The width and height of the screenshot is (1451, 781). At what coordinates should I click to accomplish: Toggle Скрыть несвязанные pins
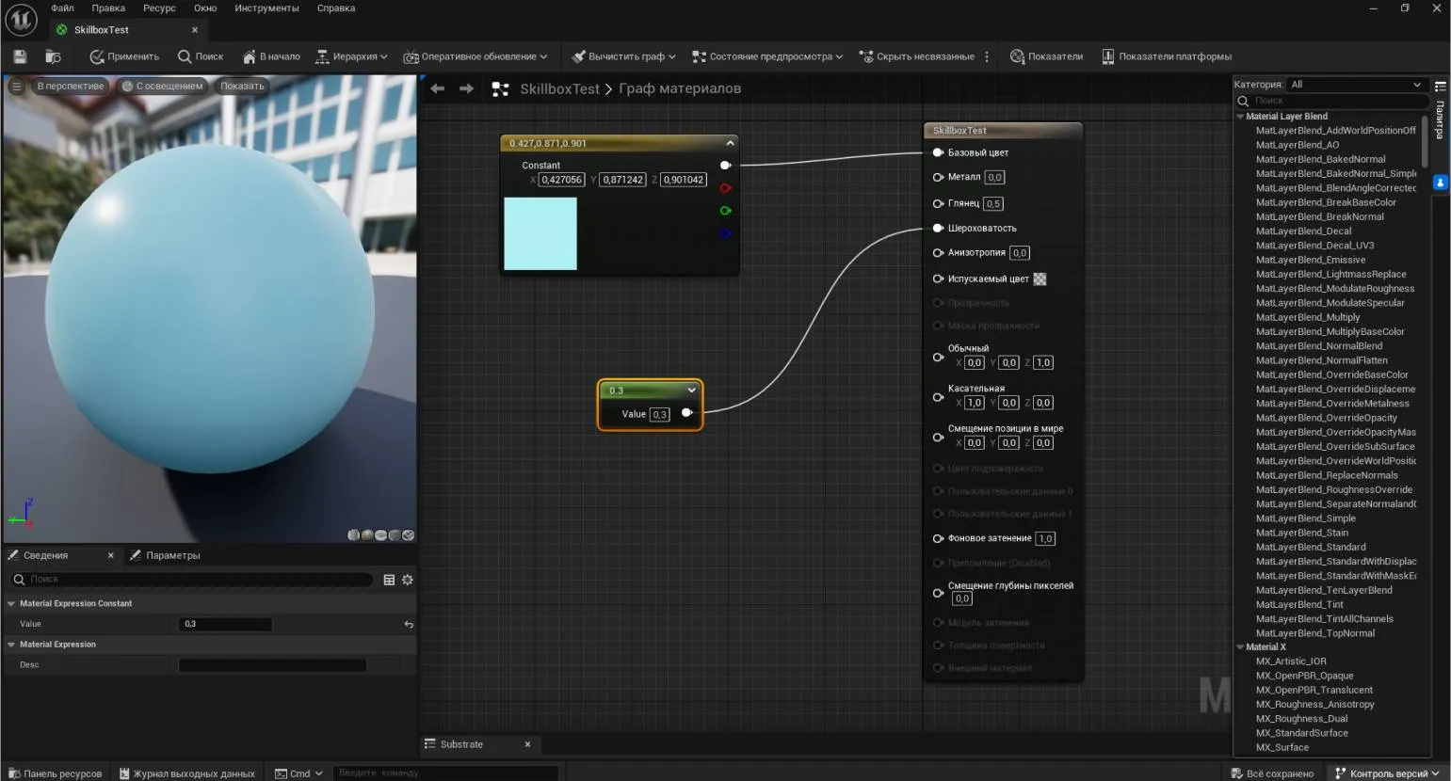tap(917, 56)
